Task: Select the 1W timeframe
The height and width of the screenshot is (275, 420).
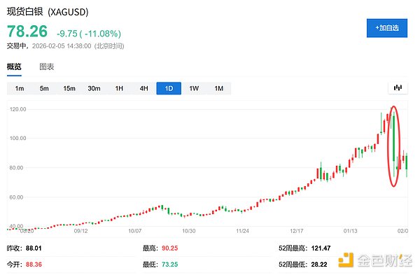Action: pos(194,88)
